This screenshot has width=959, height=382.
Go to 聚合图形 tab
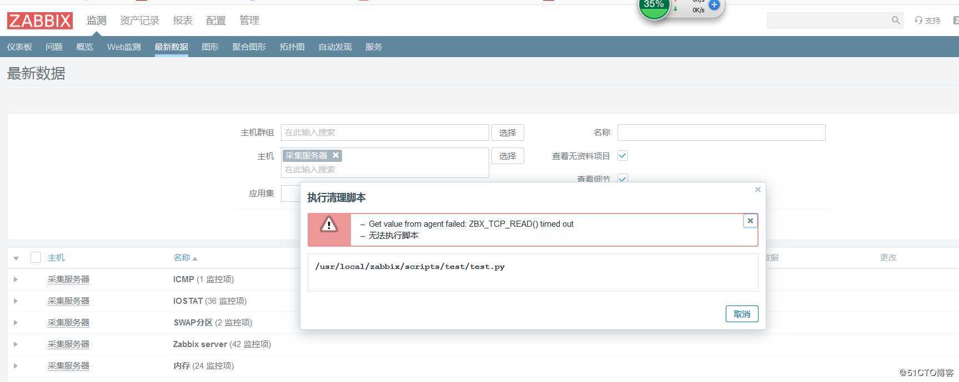(x=249, y=47)
